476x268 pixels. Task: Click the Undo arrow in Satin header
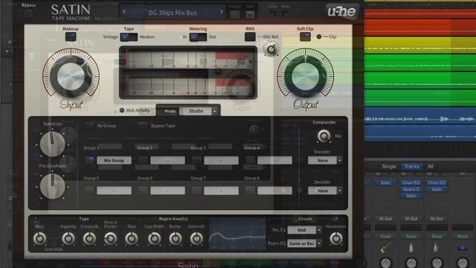coord(273,13)
